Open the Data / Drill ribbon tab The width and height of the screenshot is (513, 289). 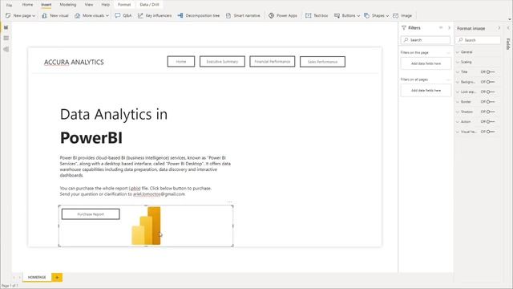coord(149,5)
